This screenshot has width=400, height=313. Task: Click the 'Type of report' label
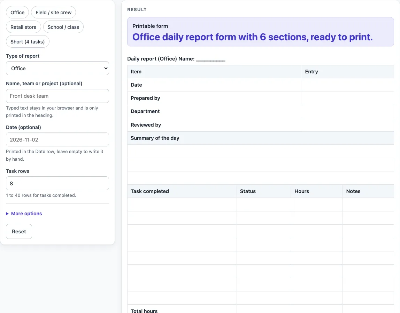(x=23, y=56)
